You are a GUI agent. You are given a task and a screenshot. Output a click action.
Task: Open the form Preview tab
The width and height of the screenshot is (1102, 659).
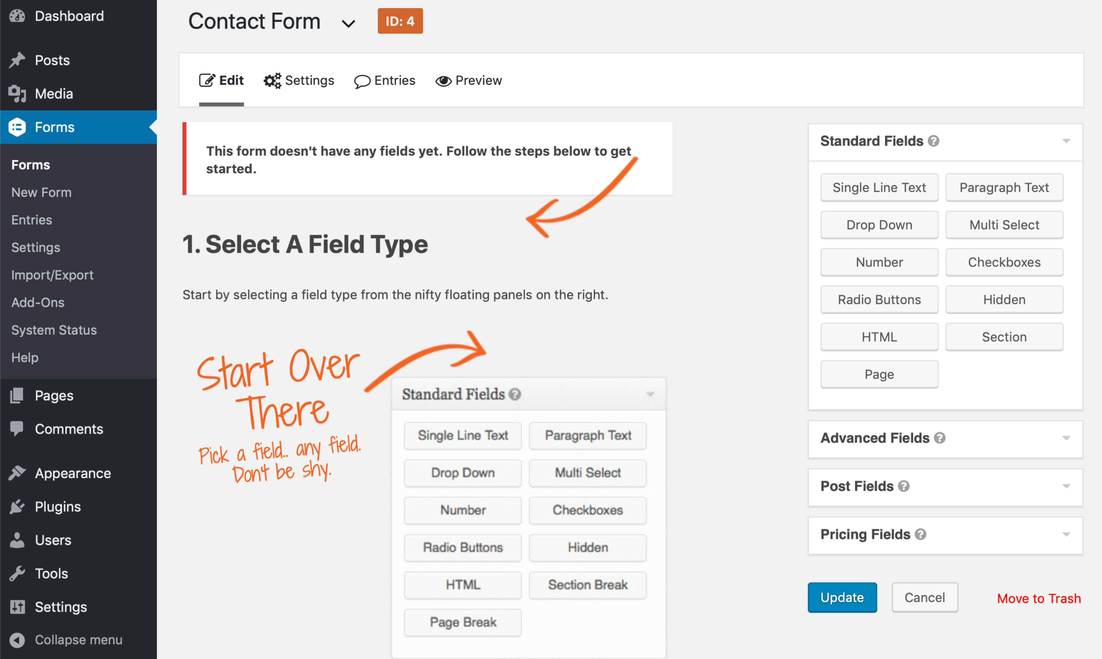point(469,81)
